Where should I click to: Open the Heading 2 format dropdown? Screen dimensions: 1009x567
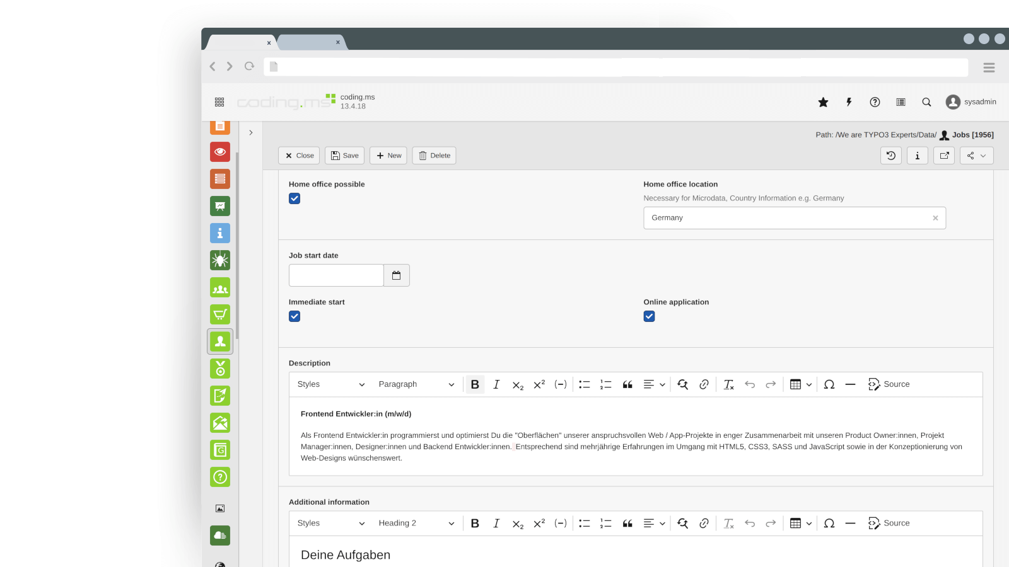pos(416,524)
